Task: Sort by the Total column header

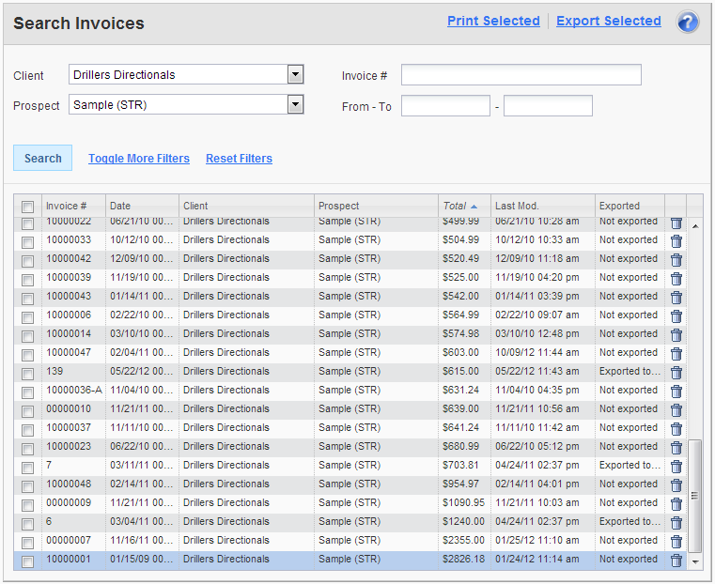Action: (x=455, y=206)
